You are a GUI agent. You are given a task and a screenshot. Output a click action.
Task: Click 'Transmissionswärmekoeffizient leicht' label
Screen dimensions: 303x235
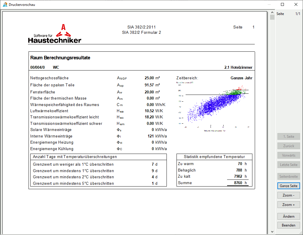click(64, 117)
